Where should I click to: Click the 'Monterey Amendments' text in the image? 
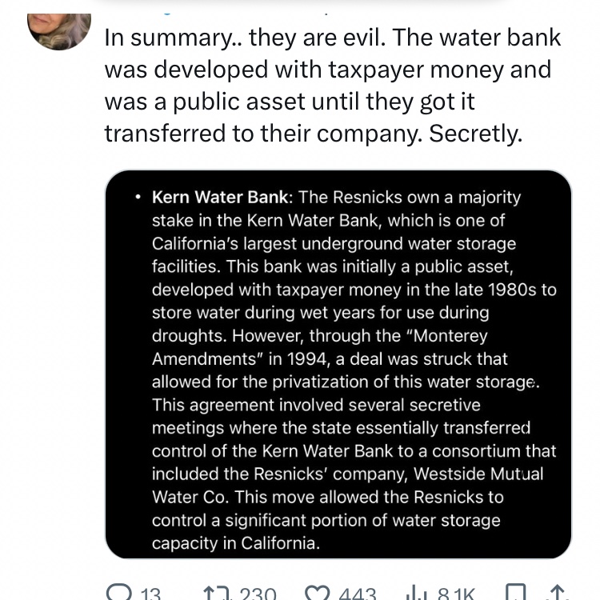point(319,347)
